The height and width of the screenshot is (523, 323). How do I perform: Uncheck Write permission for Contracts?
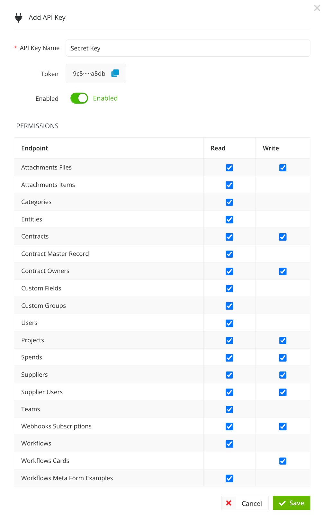[x=282, y=237]
